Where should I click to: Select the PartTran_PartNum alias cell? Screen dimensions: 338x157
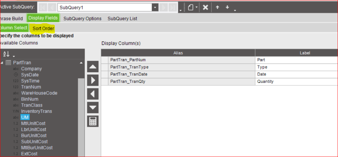[181, 60]
